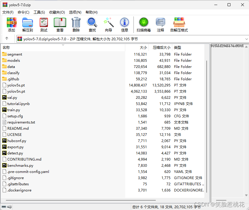The width and height of the screenshot is (249, 210).
Task: Select the export.py file name
Action: pos(15,147)
